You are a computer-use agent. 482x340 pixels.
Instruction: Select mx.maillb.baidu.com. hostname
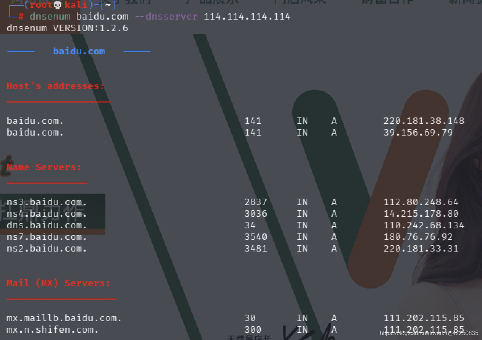pos(64,318)
